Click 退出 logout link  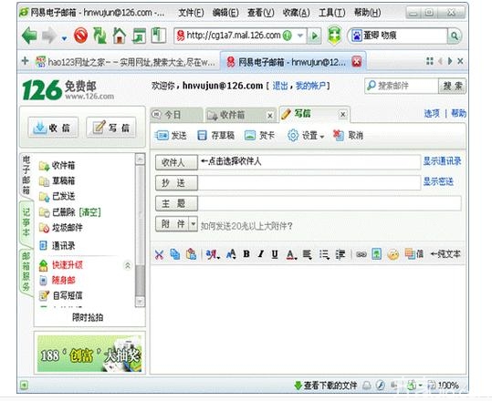[280, 86]
